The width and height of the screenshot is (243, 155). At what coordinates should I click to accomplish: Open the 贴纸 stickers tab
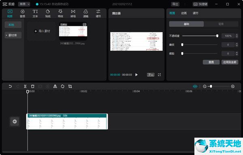coord(48,13)
